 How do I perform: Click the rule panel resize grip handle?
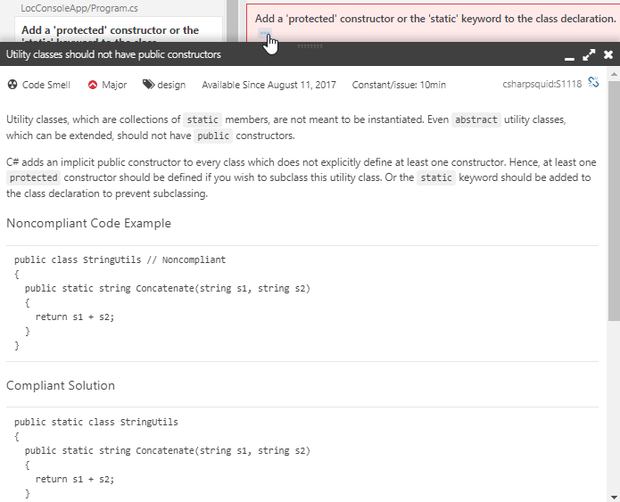tap(310, 46)
